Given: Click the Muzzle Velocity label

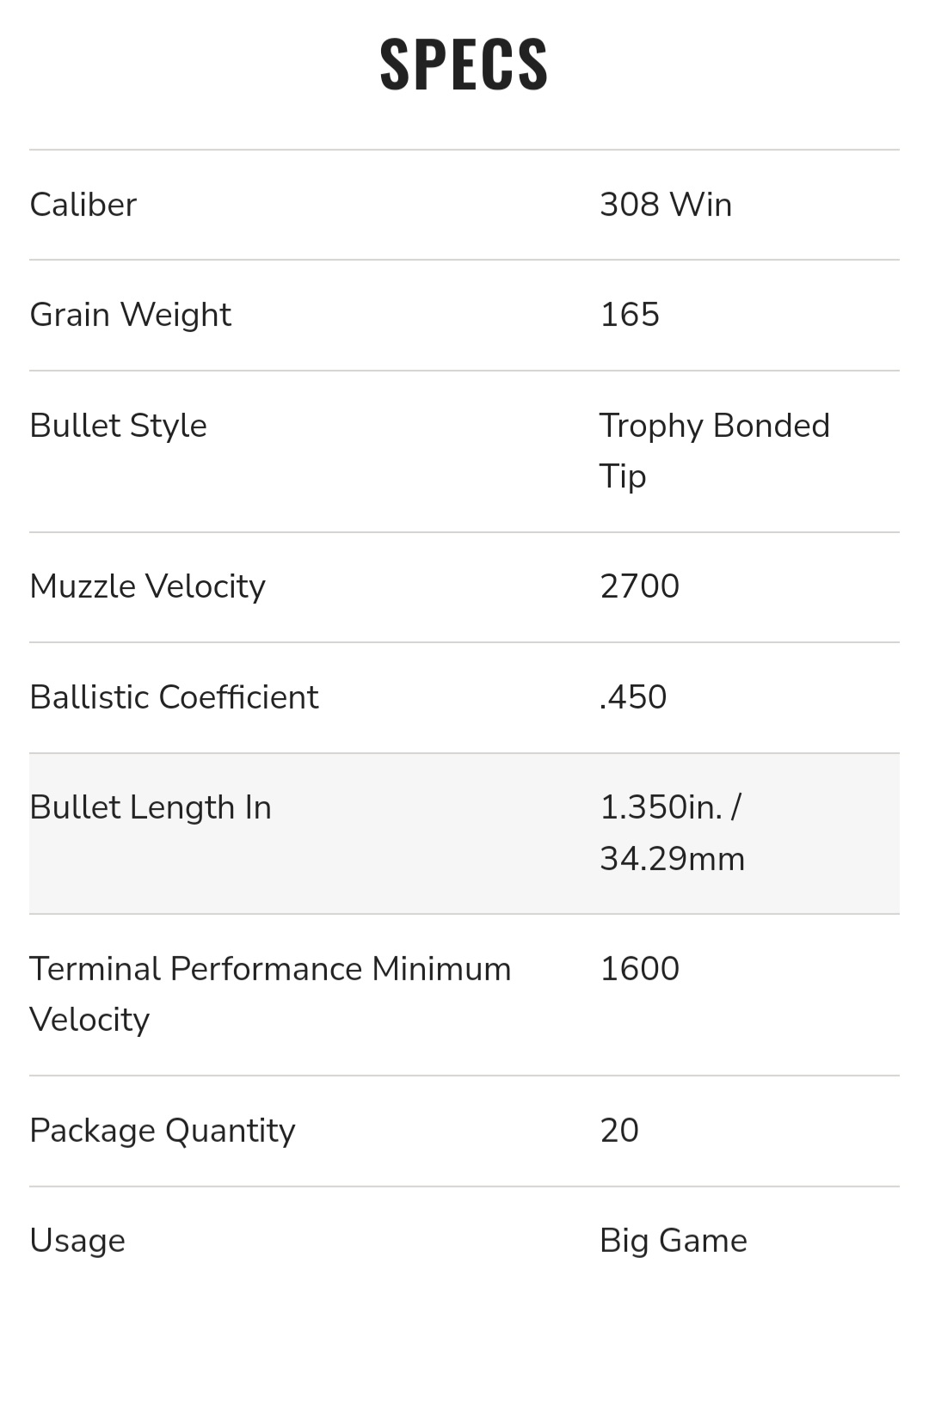Looking at the screenshot, I should pyautogui.click(x=147, y=586).
